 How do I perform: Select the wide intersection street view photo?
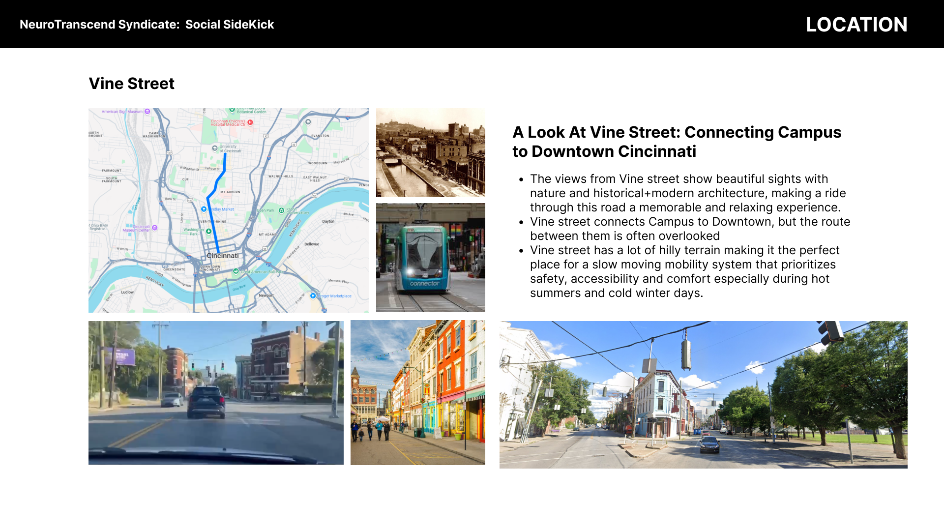[x=703, y=394]
